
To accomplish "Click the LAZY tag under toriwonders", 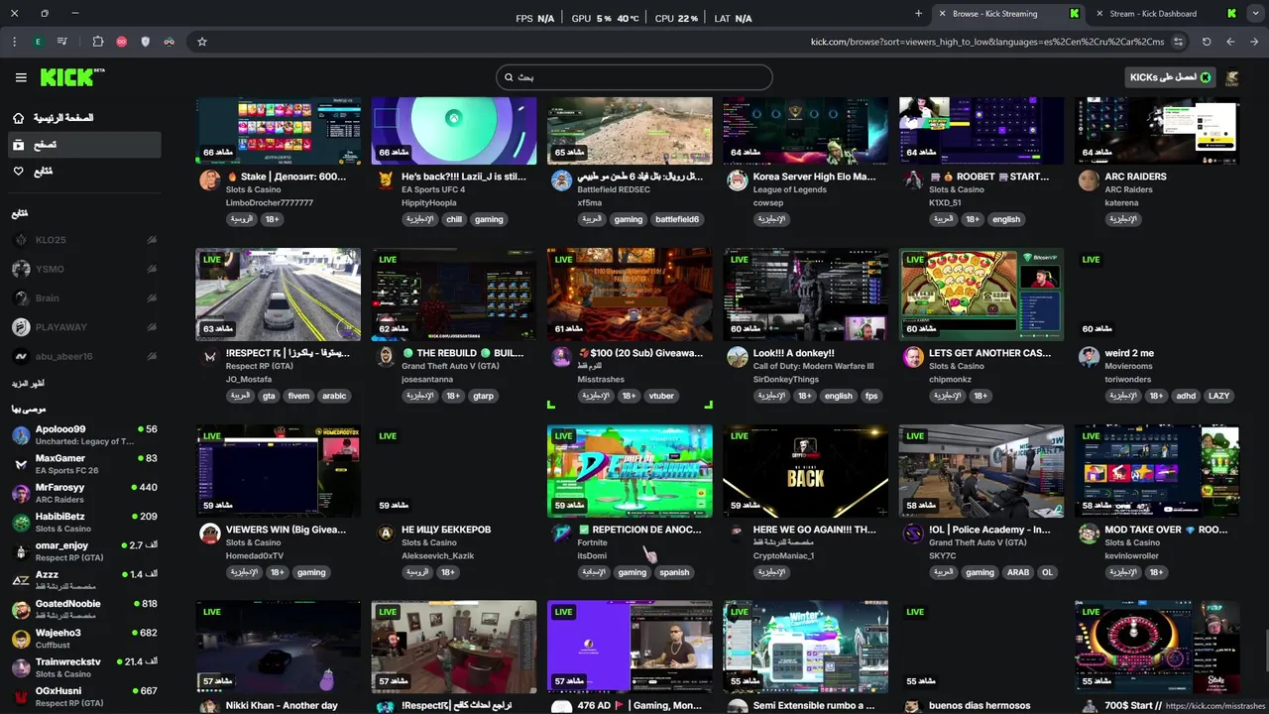I will [x=1218, y=396].
